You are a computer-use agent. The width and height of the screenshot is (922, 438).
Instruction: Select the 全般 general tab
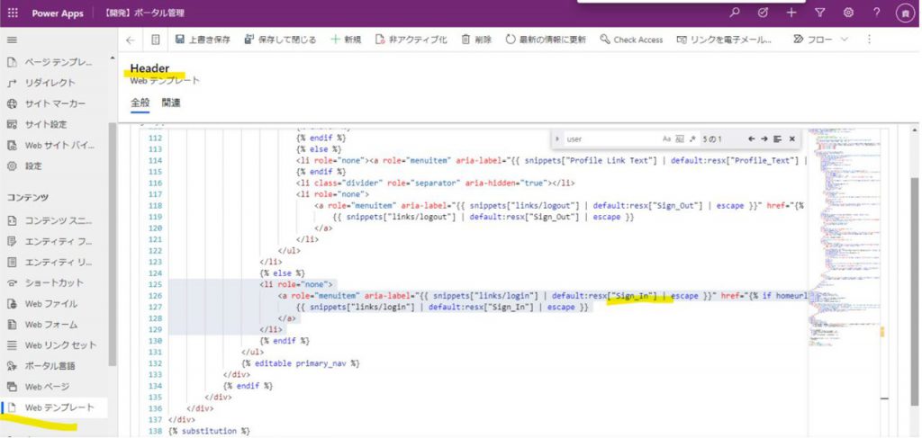coord(140,103)
